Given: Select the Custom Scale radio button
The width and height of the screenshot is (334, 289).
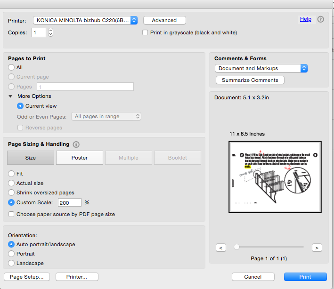Looking at the screenshot, I should click(11, 202).
